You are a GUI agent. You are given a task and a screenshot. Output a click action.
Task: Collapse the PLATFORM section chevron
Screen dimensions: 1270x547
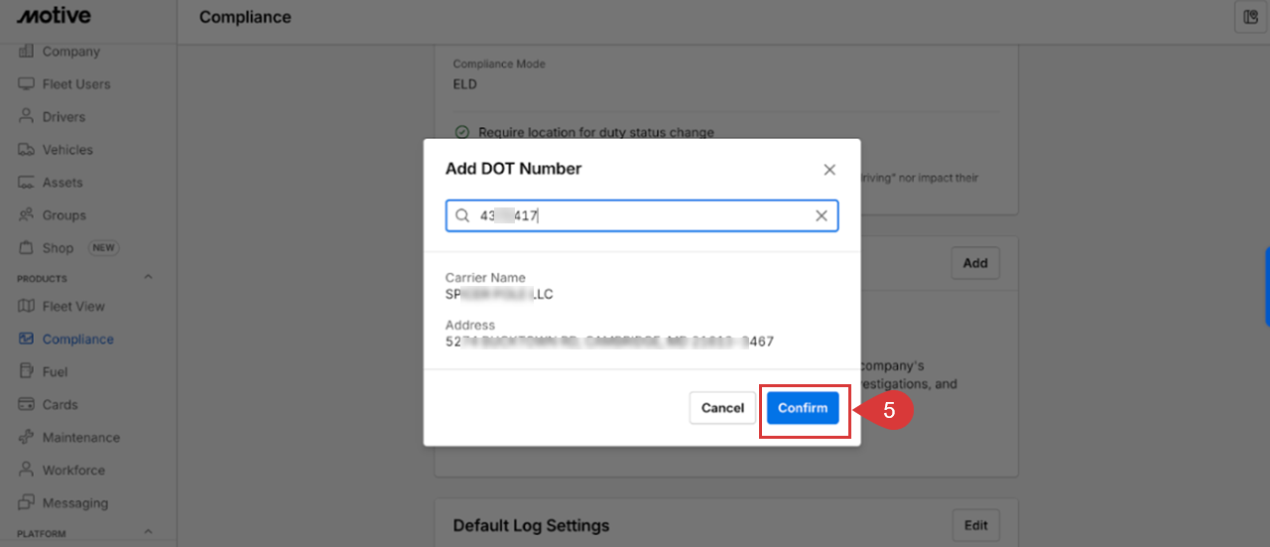point(149,532)
